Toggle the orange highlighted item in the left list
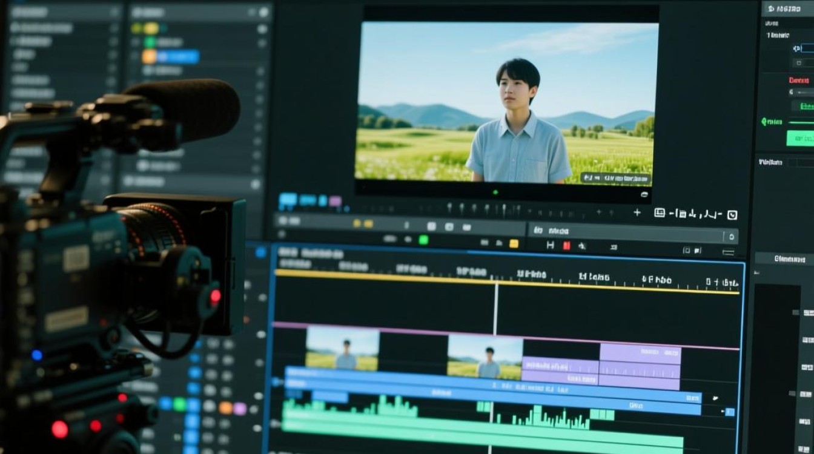This screenshot has height=454, width=814. point(149,57)
